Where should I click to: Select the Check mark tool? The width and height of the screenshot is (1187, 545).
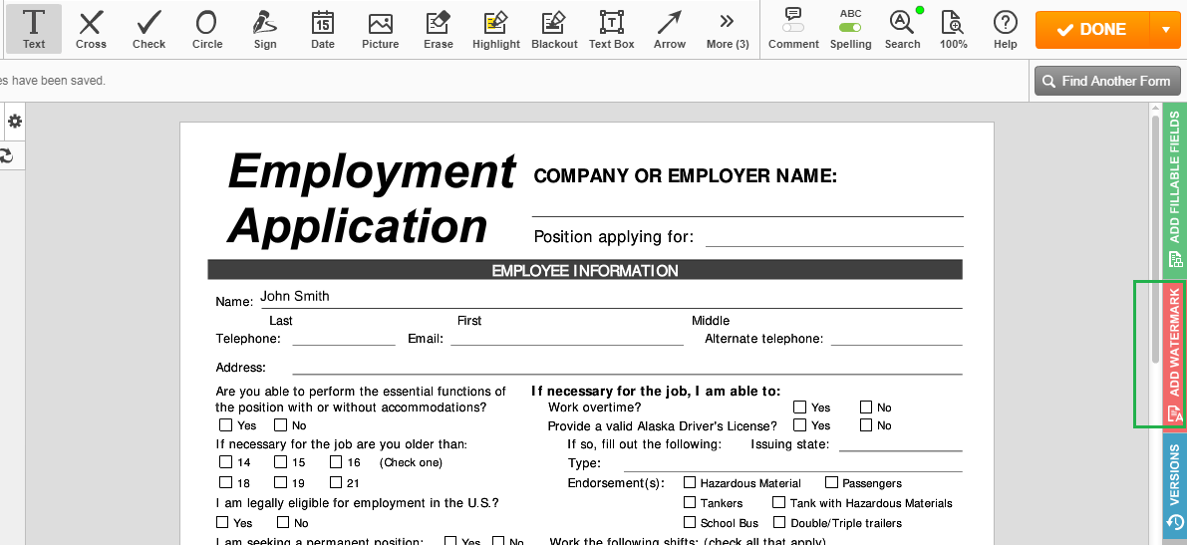click(x=149, y=29)
